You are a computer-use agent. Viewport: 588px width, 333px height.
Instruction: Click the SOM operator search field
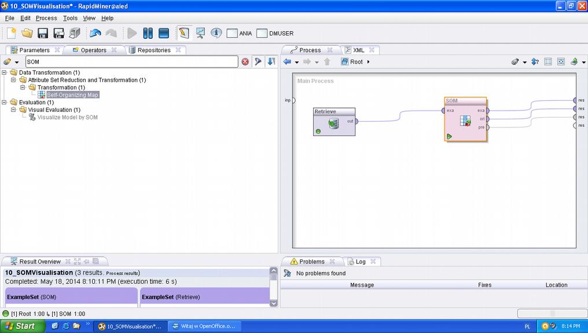pyautogui.click(x=131, y=61)
